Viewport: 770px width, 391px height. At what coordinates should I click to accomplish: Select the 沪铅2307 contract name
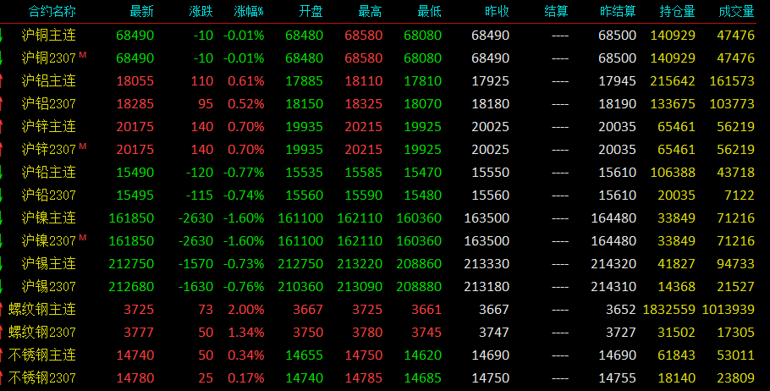coord(48,195)
